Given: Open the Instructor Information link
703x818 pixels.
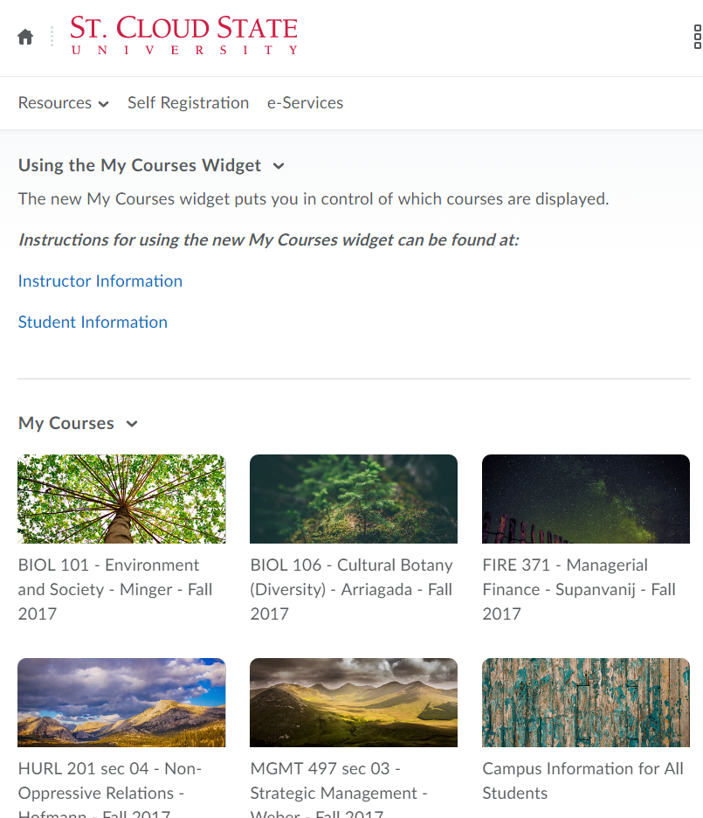Looking at the screenshot, I should coord(100,281).
